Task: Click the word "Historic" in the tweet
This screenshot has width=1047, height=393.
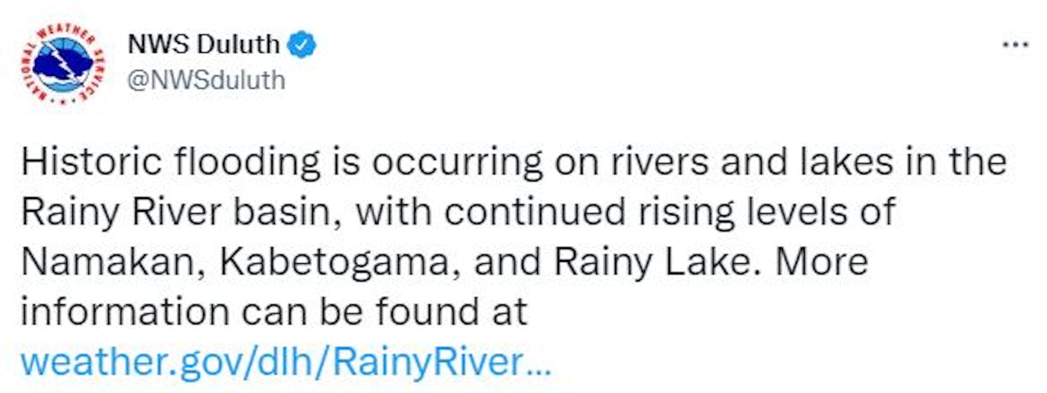Action: 91,162
